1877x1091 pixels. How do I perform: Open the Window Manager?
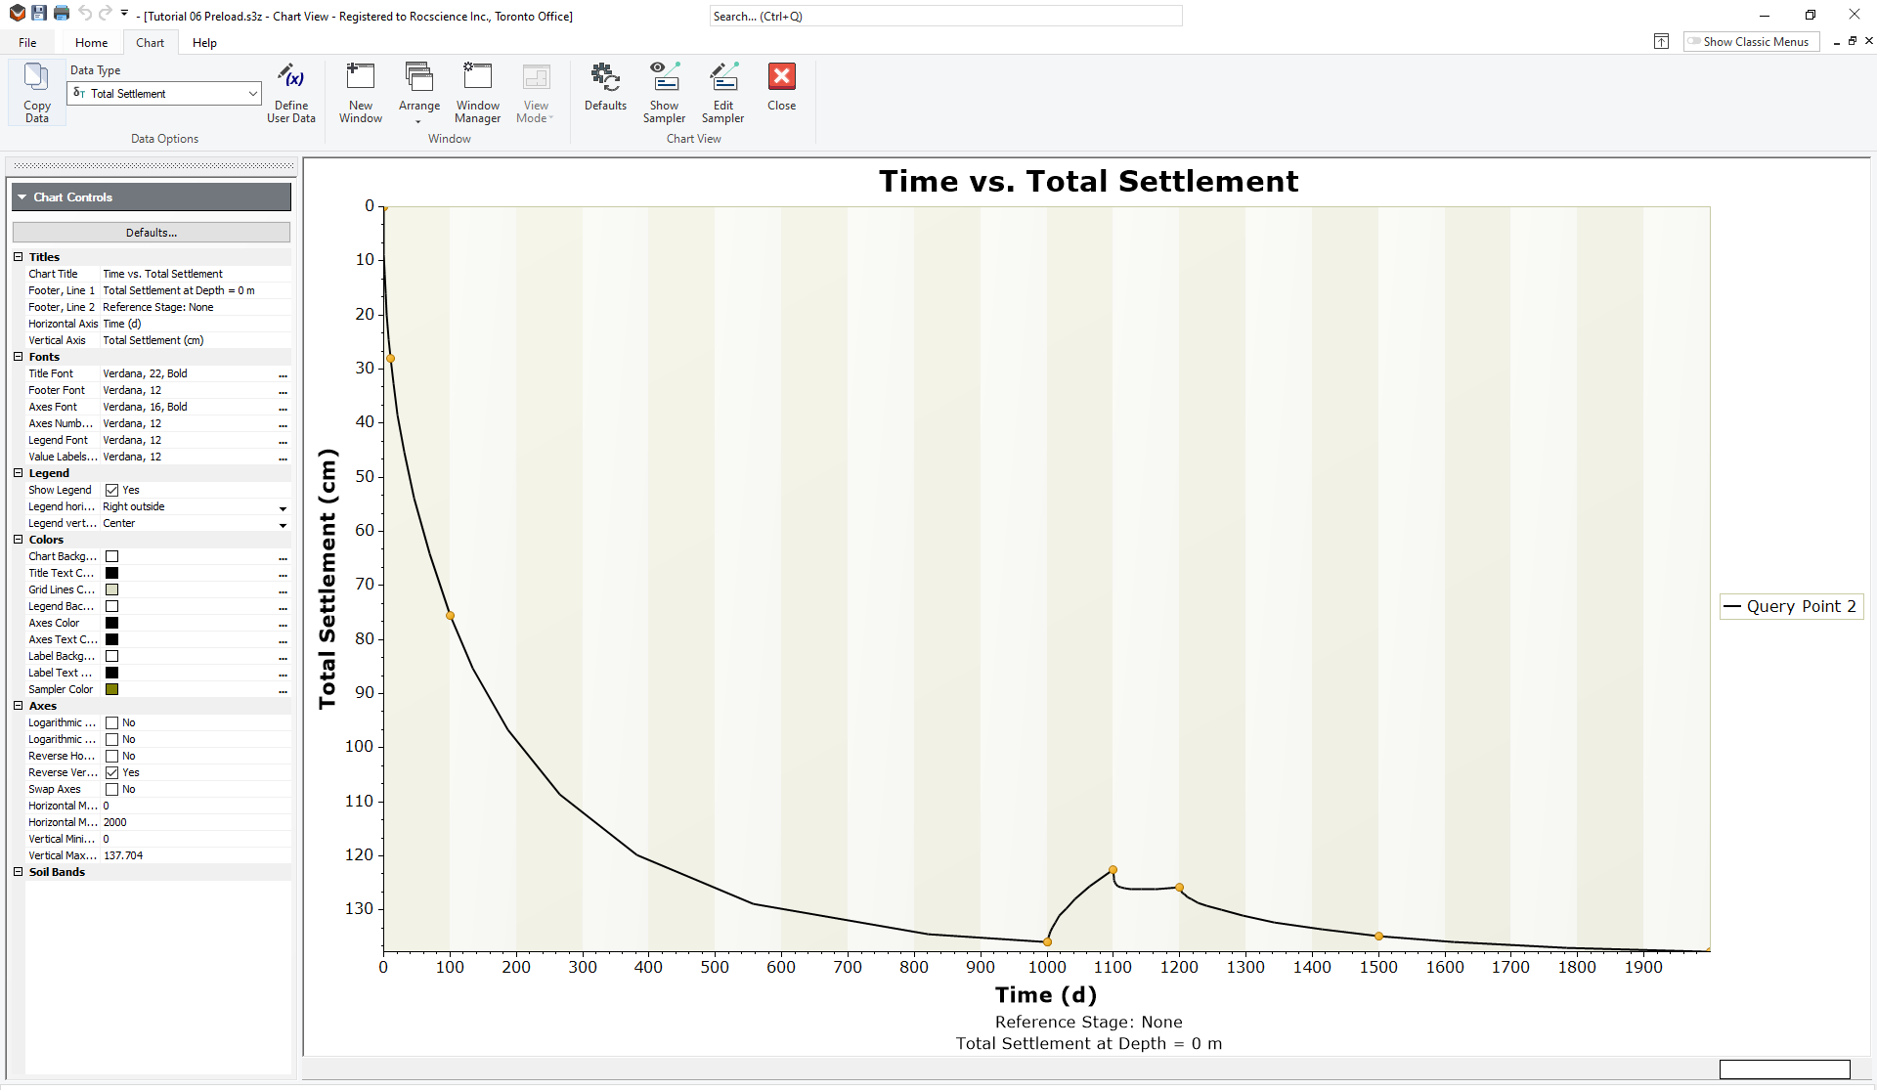click(477, 93)
